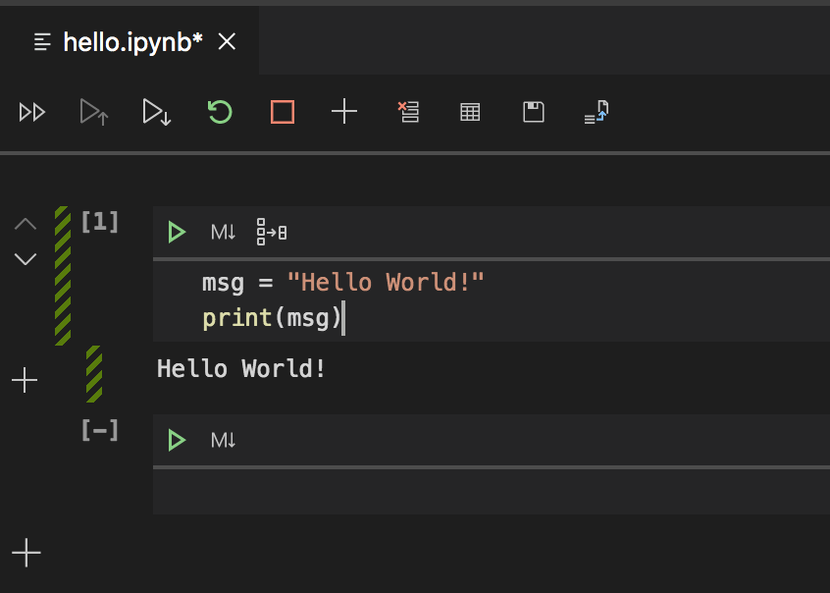Screen dimensions: 830x593
Task: Export the notebook to a file
Action: [597, 112]
